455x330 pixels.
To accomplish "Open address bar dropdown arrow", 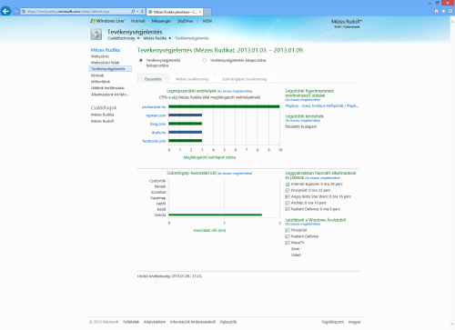I will click(137, 11).
